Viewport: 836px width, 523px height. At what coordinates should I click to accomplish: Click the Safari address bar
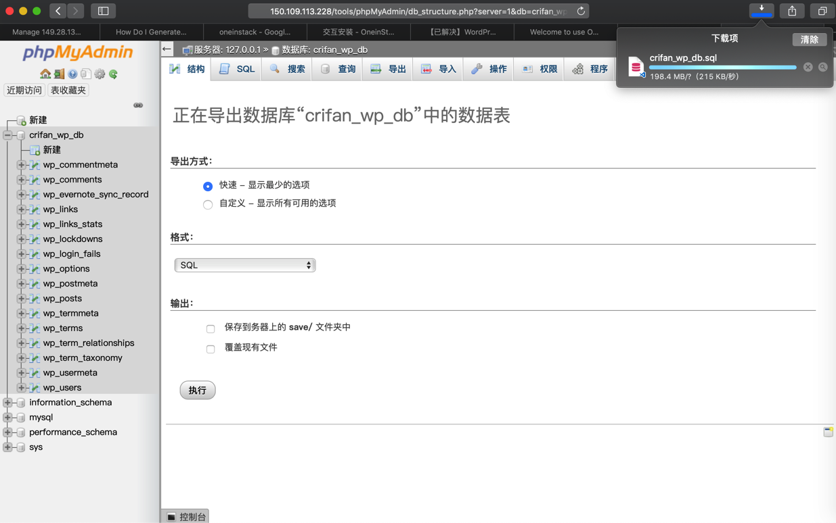(418, 11)
